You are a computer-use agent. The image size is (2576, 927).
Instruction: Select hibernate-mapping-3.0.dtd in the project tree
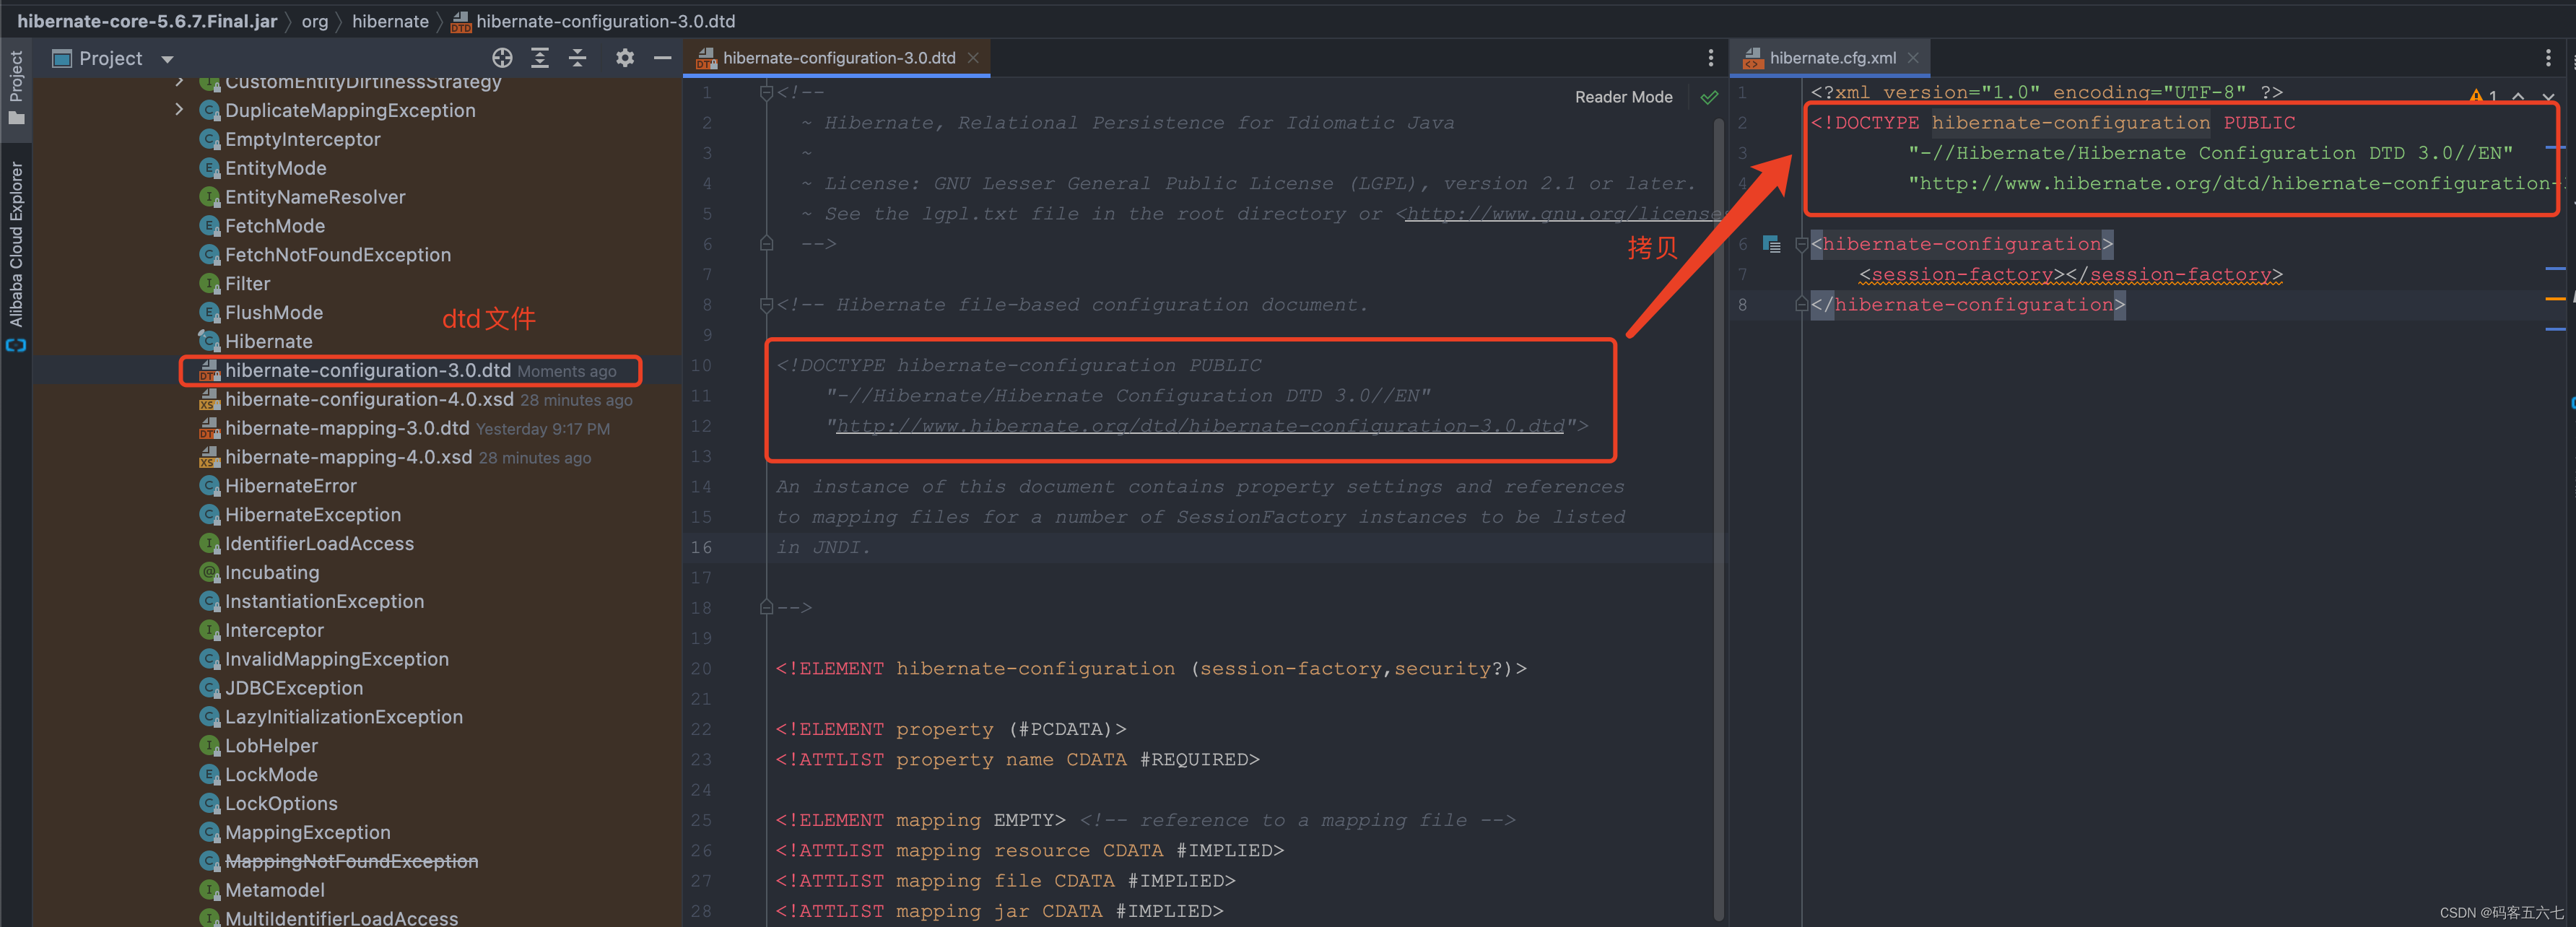(x=346, y=428)
